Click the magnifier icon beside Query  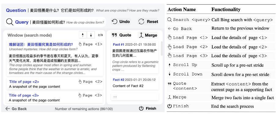10,22
